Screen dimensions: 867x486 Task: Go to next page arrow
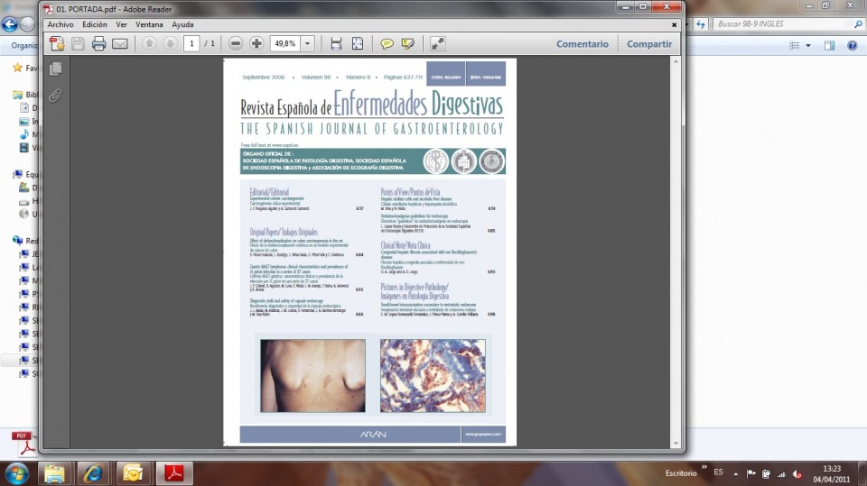click(171, 43)
